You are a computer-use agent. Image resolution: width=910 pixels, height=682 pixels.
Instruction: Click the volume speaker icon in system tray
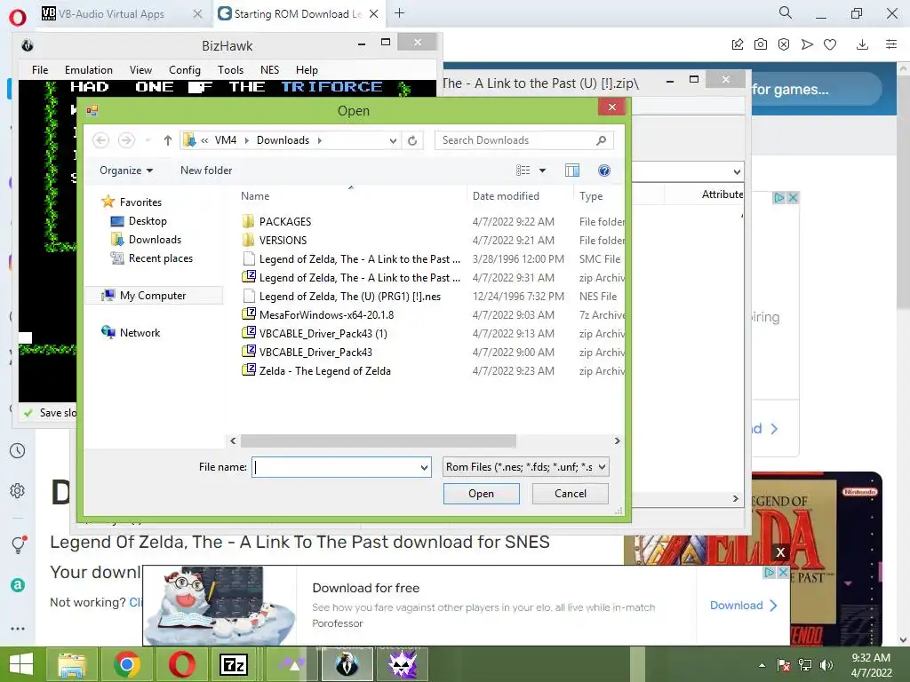[826, 665]
